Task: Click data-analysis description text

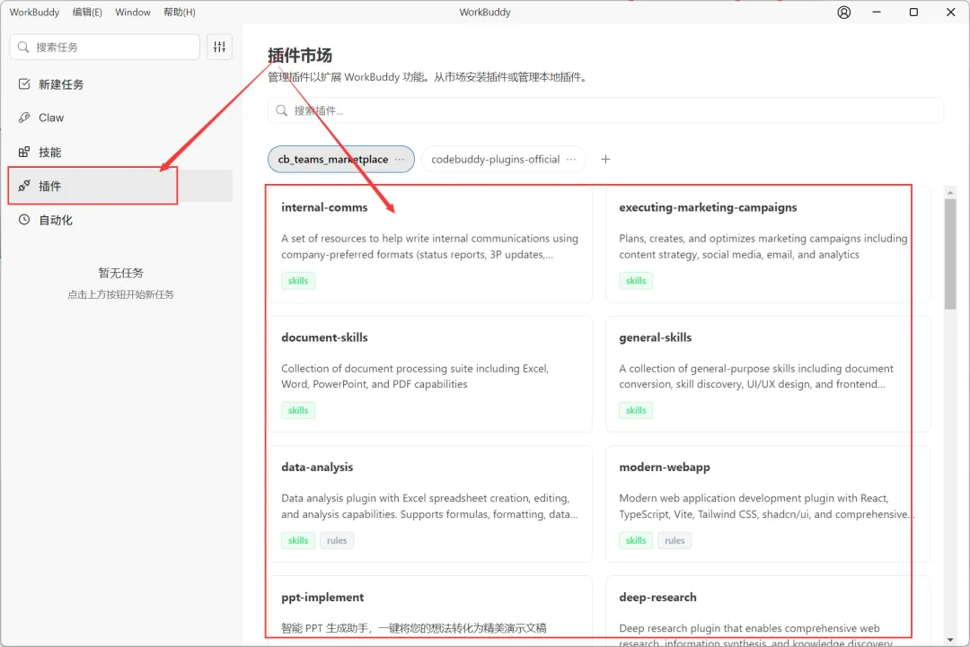Action: click(x=430, y=506)
